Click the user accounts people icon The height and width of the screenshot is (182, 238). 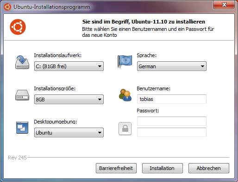click(125, 95)
